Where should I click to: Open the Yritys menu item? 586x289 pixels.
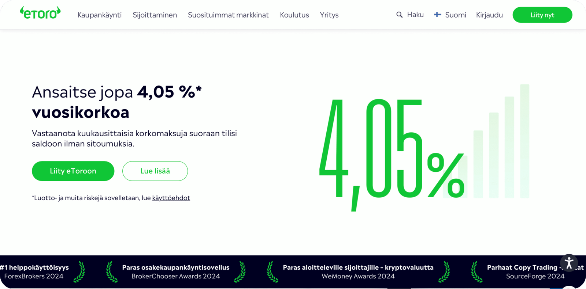click(x=329, y=15)
